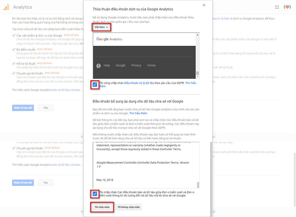The width and height of the screenshot is (296, 217).
Task: Click the Terms link in terms footer
Action: coord(151,65)
